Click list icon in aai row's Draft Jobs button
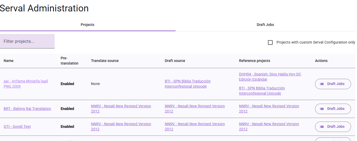The image size is (357, 141). pyautogui.click(x=322, y=84)
